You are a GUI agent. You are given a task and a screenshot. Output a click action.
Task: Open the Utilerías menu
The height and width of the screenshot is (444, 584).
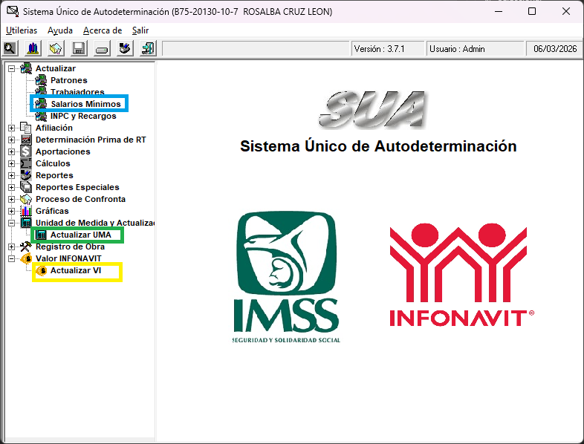click(x=21, y=30)
